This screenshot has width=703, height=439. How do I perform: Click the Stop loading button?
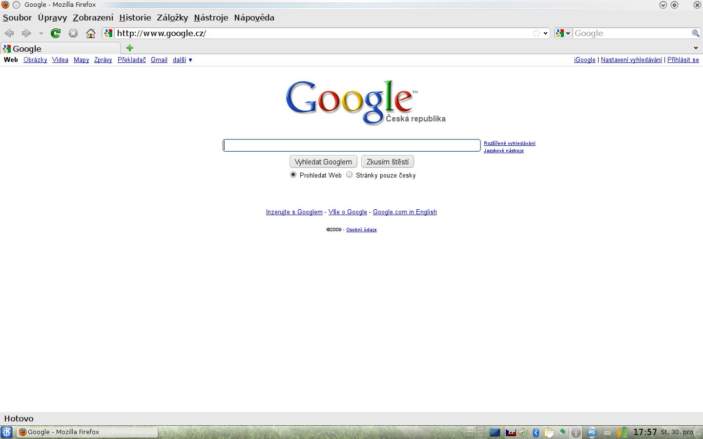(73, 33)
